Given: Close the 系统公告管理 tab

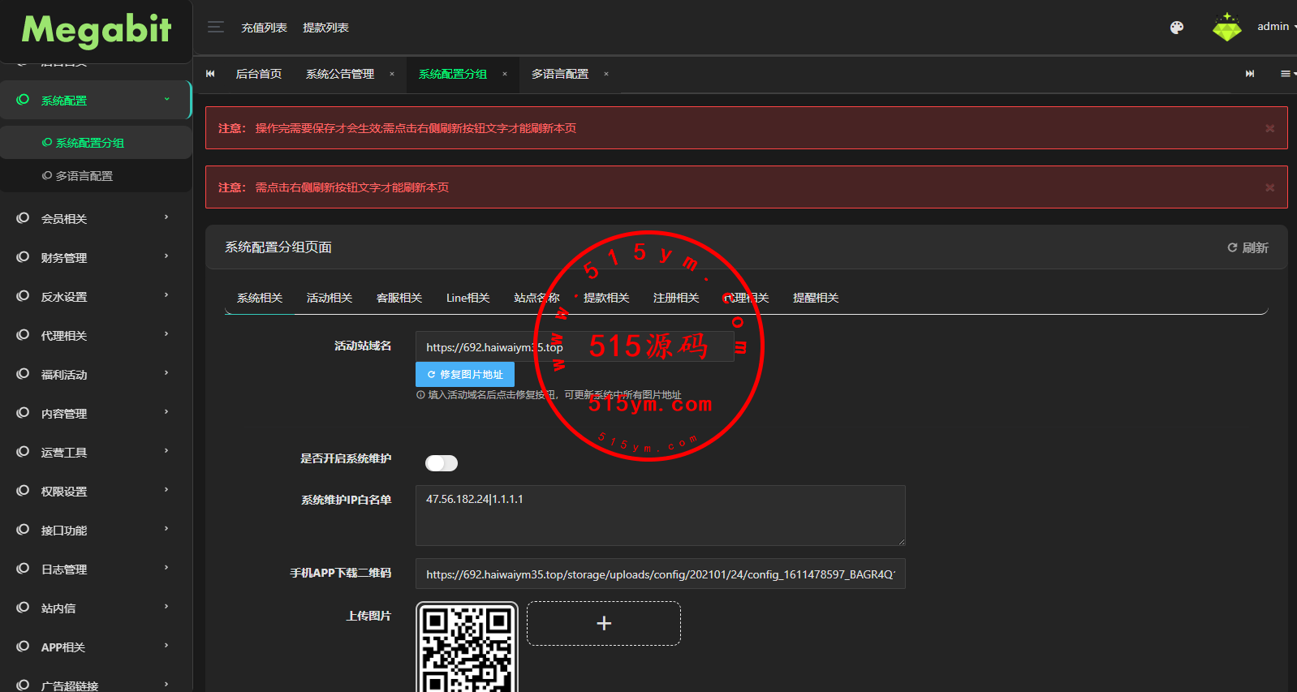Looking at the screenshot, I should coord(392,74).
